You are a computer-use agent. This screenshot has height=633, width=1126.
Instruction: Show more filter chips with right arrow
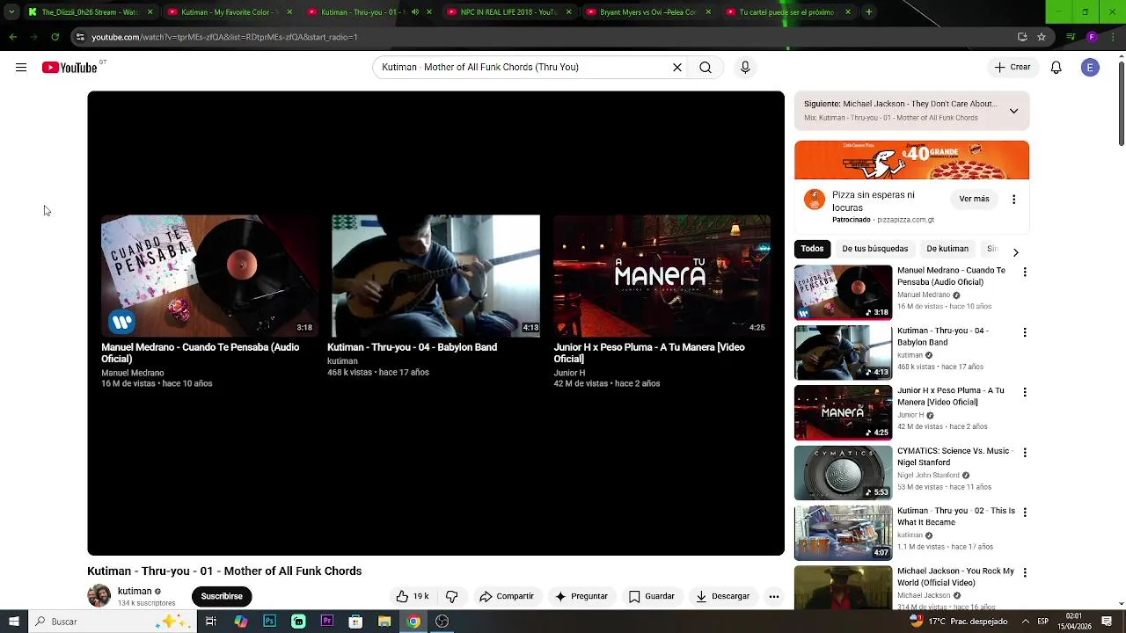tap(1015, 252)
